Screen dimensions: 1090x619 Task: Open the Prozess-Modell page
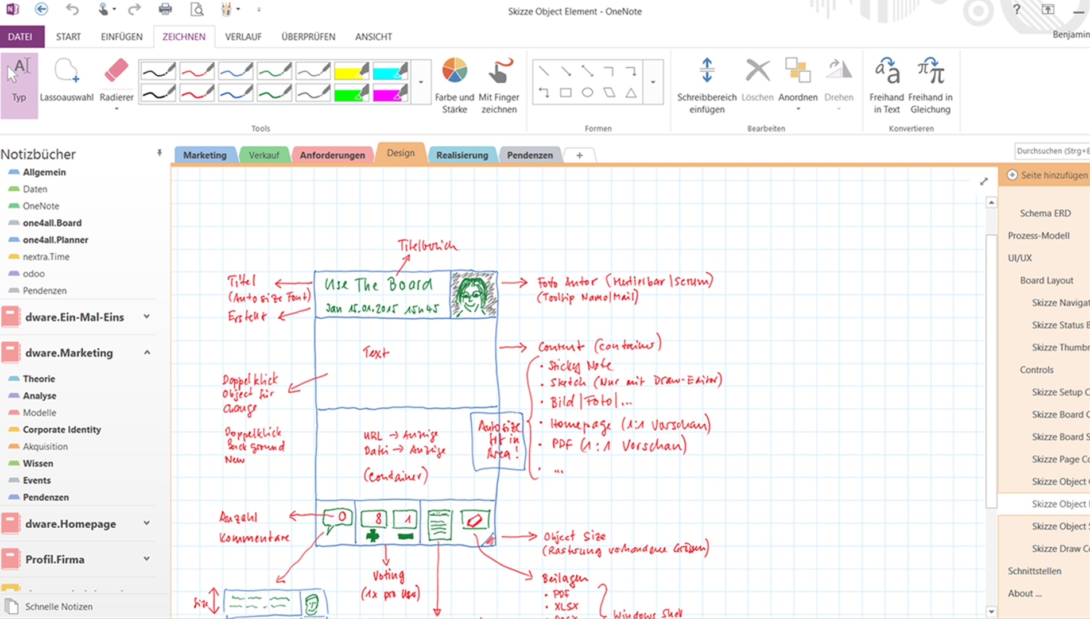(x=1038, y=235)
